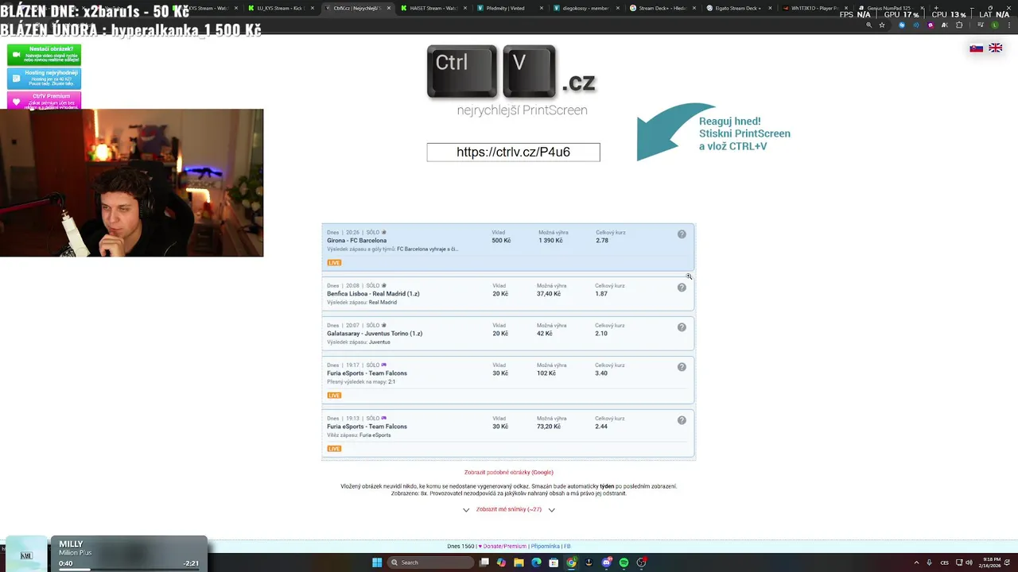Screen dimensions: 1018x572
Task: Expand my snapshots with the left chevron
Action: click(x=466, y=510)
